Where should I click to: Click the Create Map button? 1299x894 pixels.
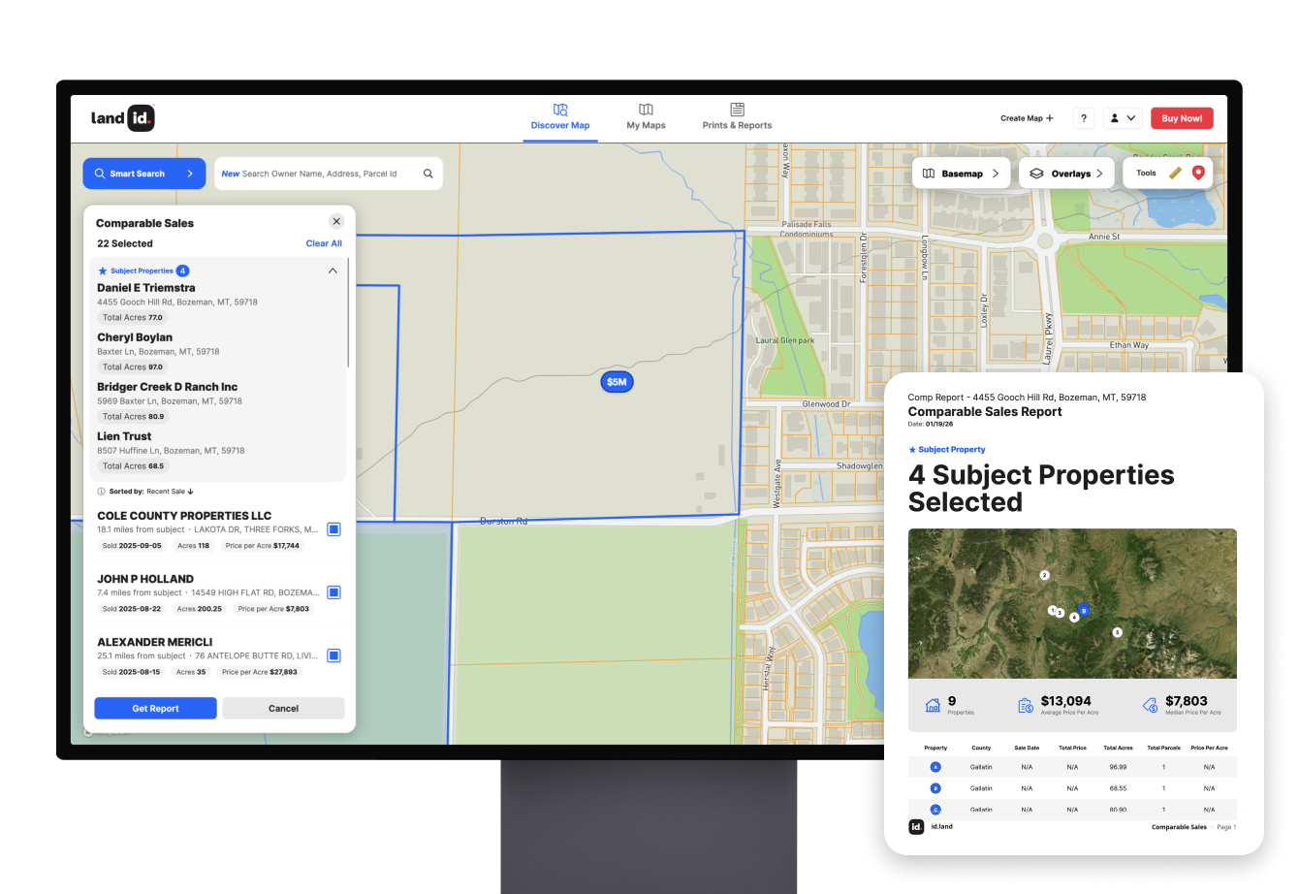click(1027, 118)
